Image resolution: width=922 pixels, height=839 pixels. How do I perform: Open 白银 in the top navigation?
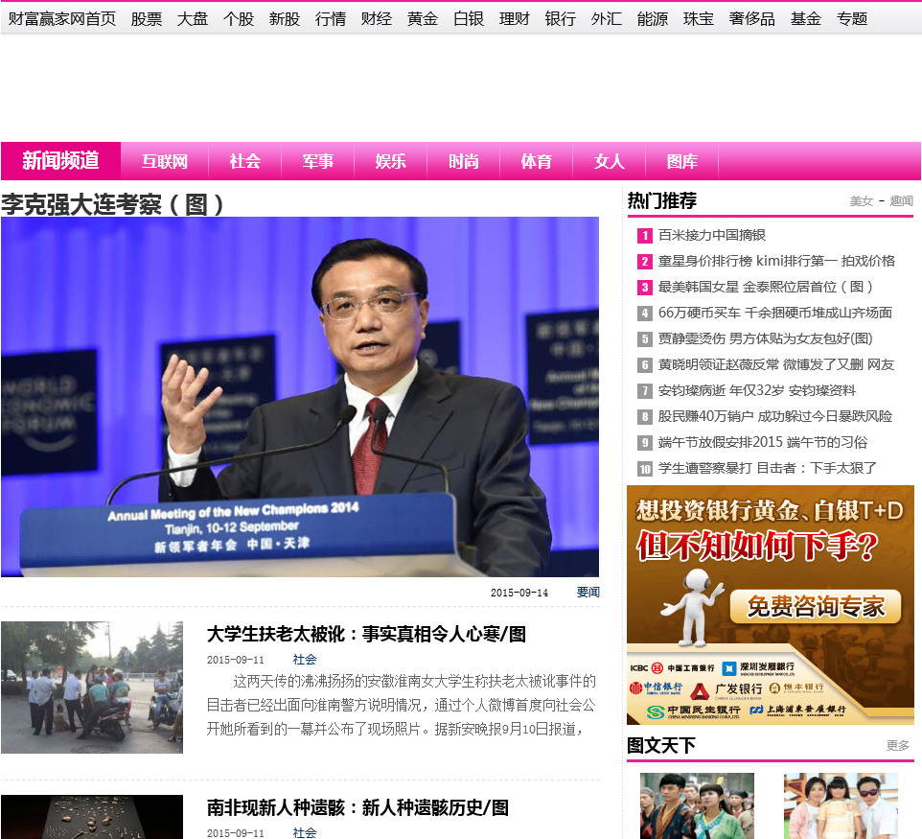(x=468, y=19)
